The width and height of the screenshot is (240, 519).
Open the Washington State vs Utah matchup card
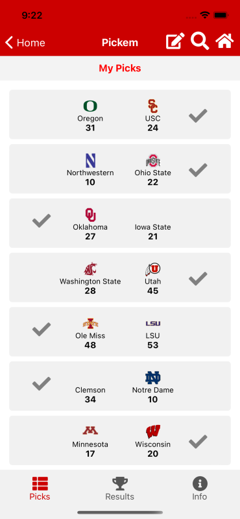(x=120, y=278)
